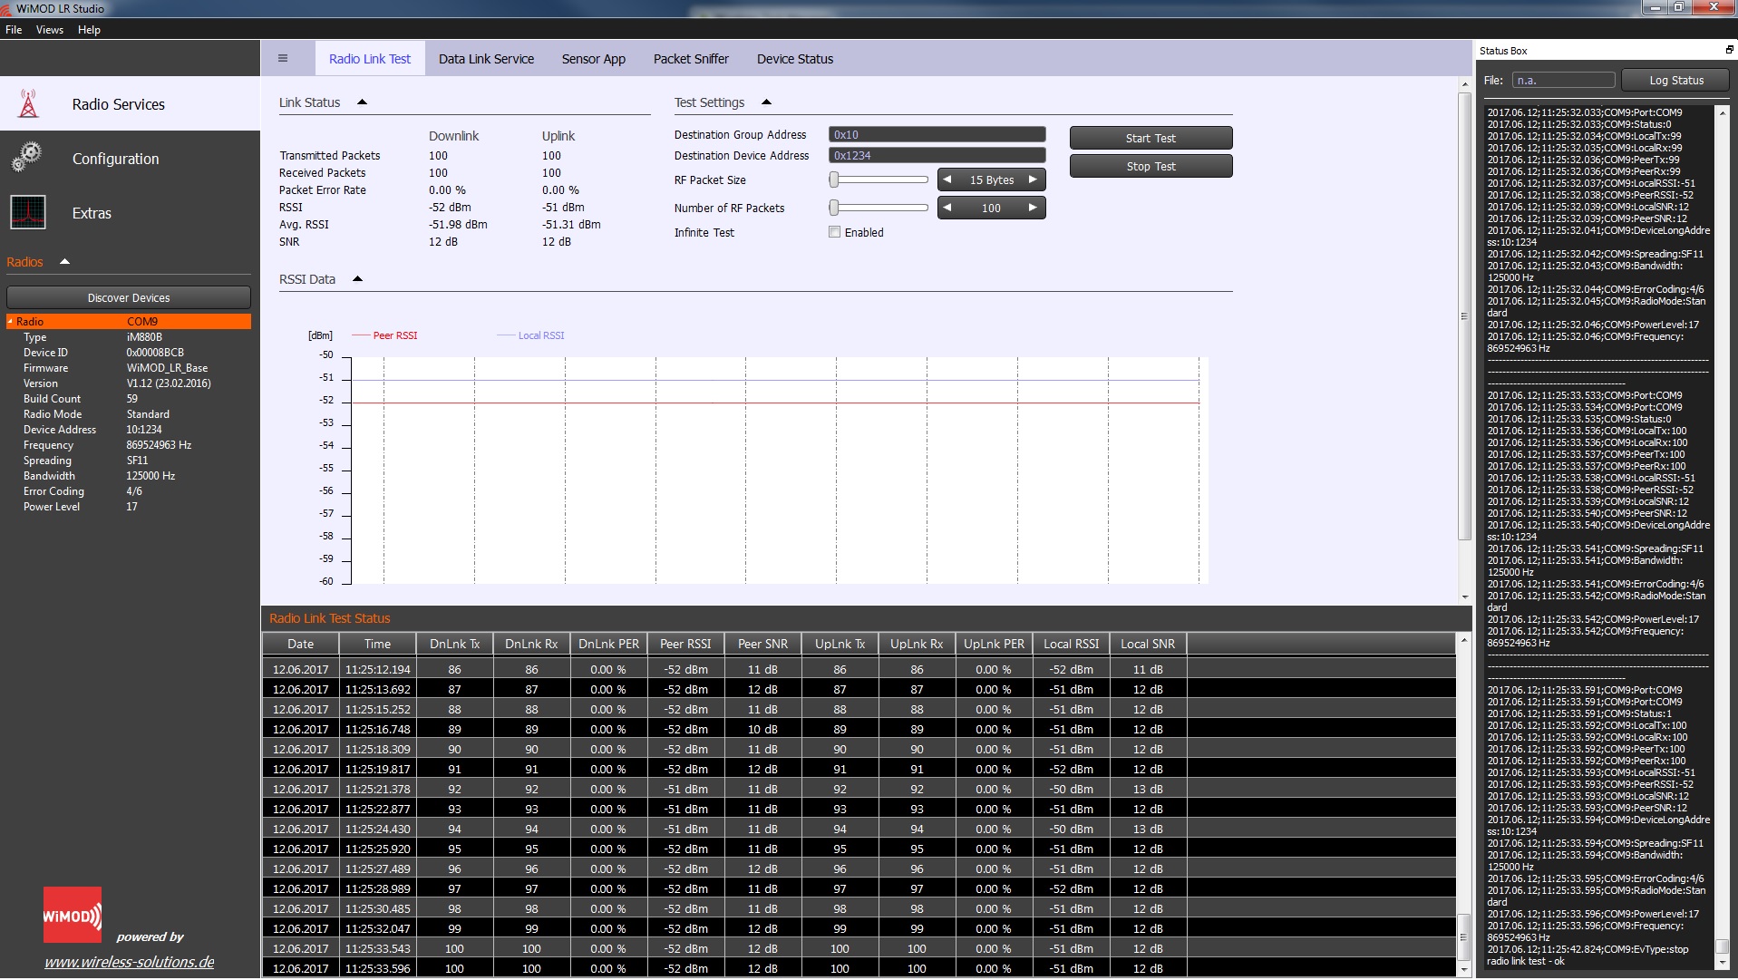
Task: Click the Peer RSSI column header
Action: 685,644
